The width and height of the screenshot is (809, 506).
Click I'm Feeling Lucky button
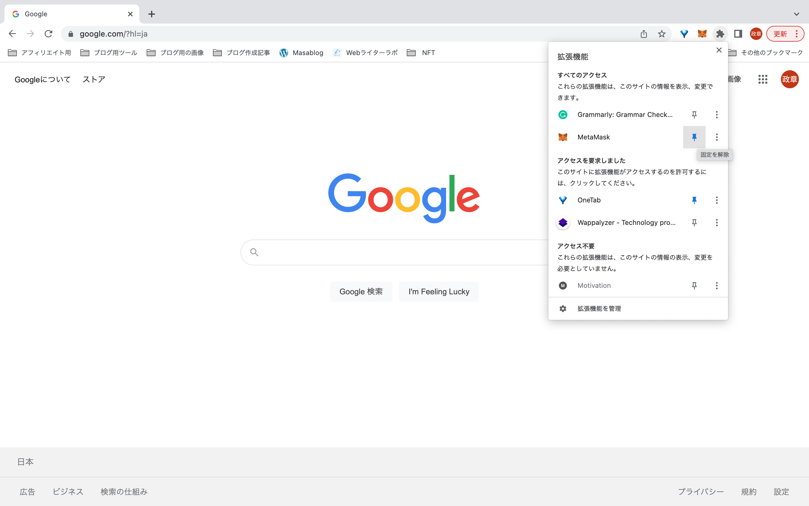pos(438,292)
